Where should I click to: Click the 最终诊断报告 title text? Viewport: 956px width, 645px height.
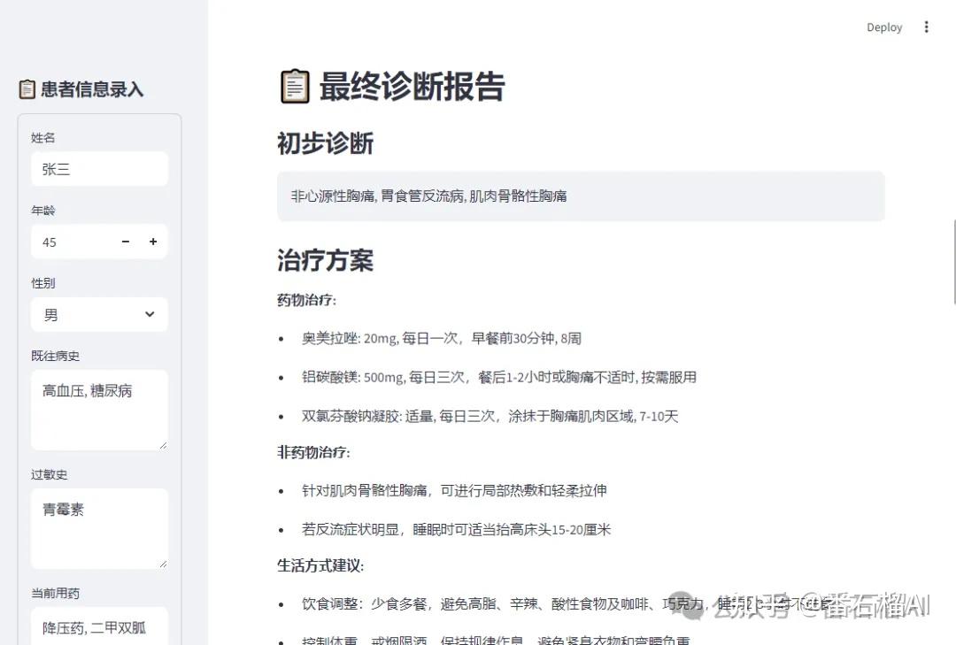(x=412, y=87)
